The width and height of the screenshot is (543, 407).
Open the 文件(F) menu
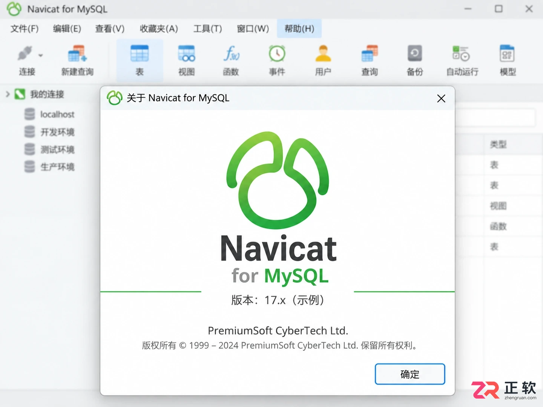point(25,29)
